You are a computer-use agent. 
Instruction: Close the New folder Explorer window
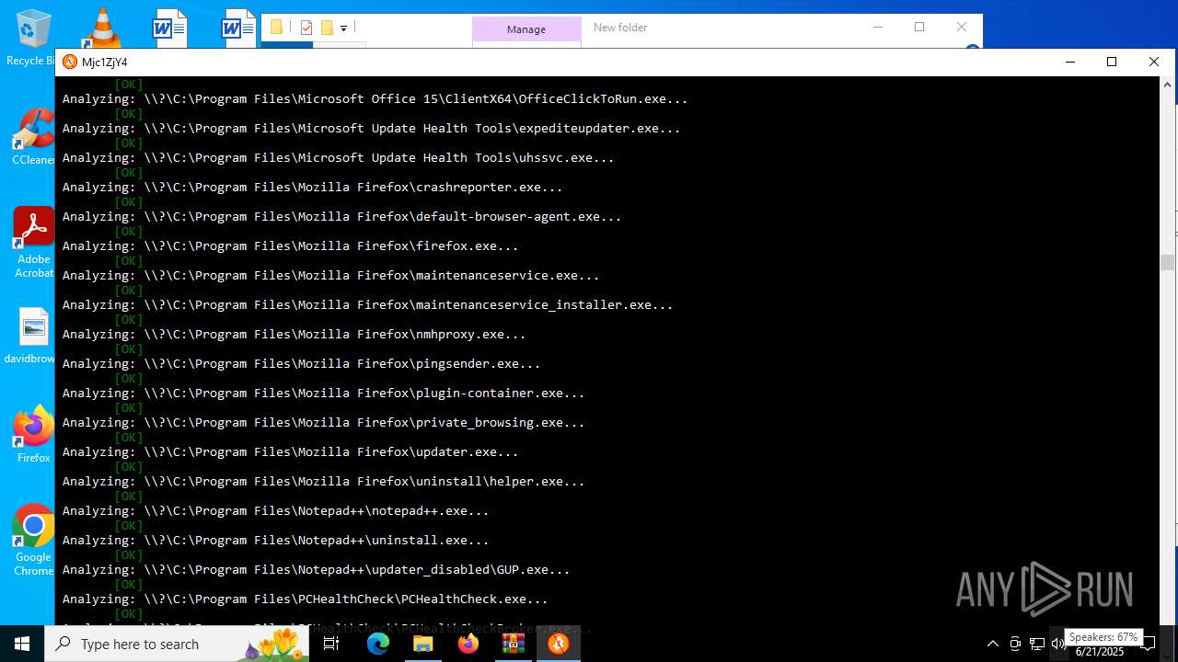(961, 27)
